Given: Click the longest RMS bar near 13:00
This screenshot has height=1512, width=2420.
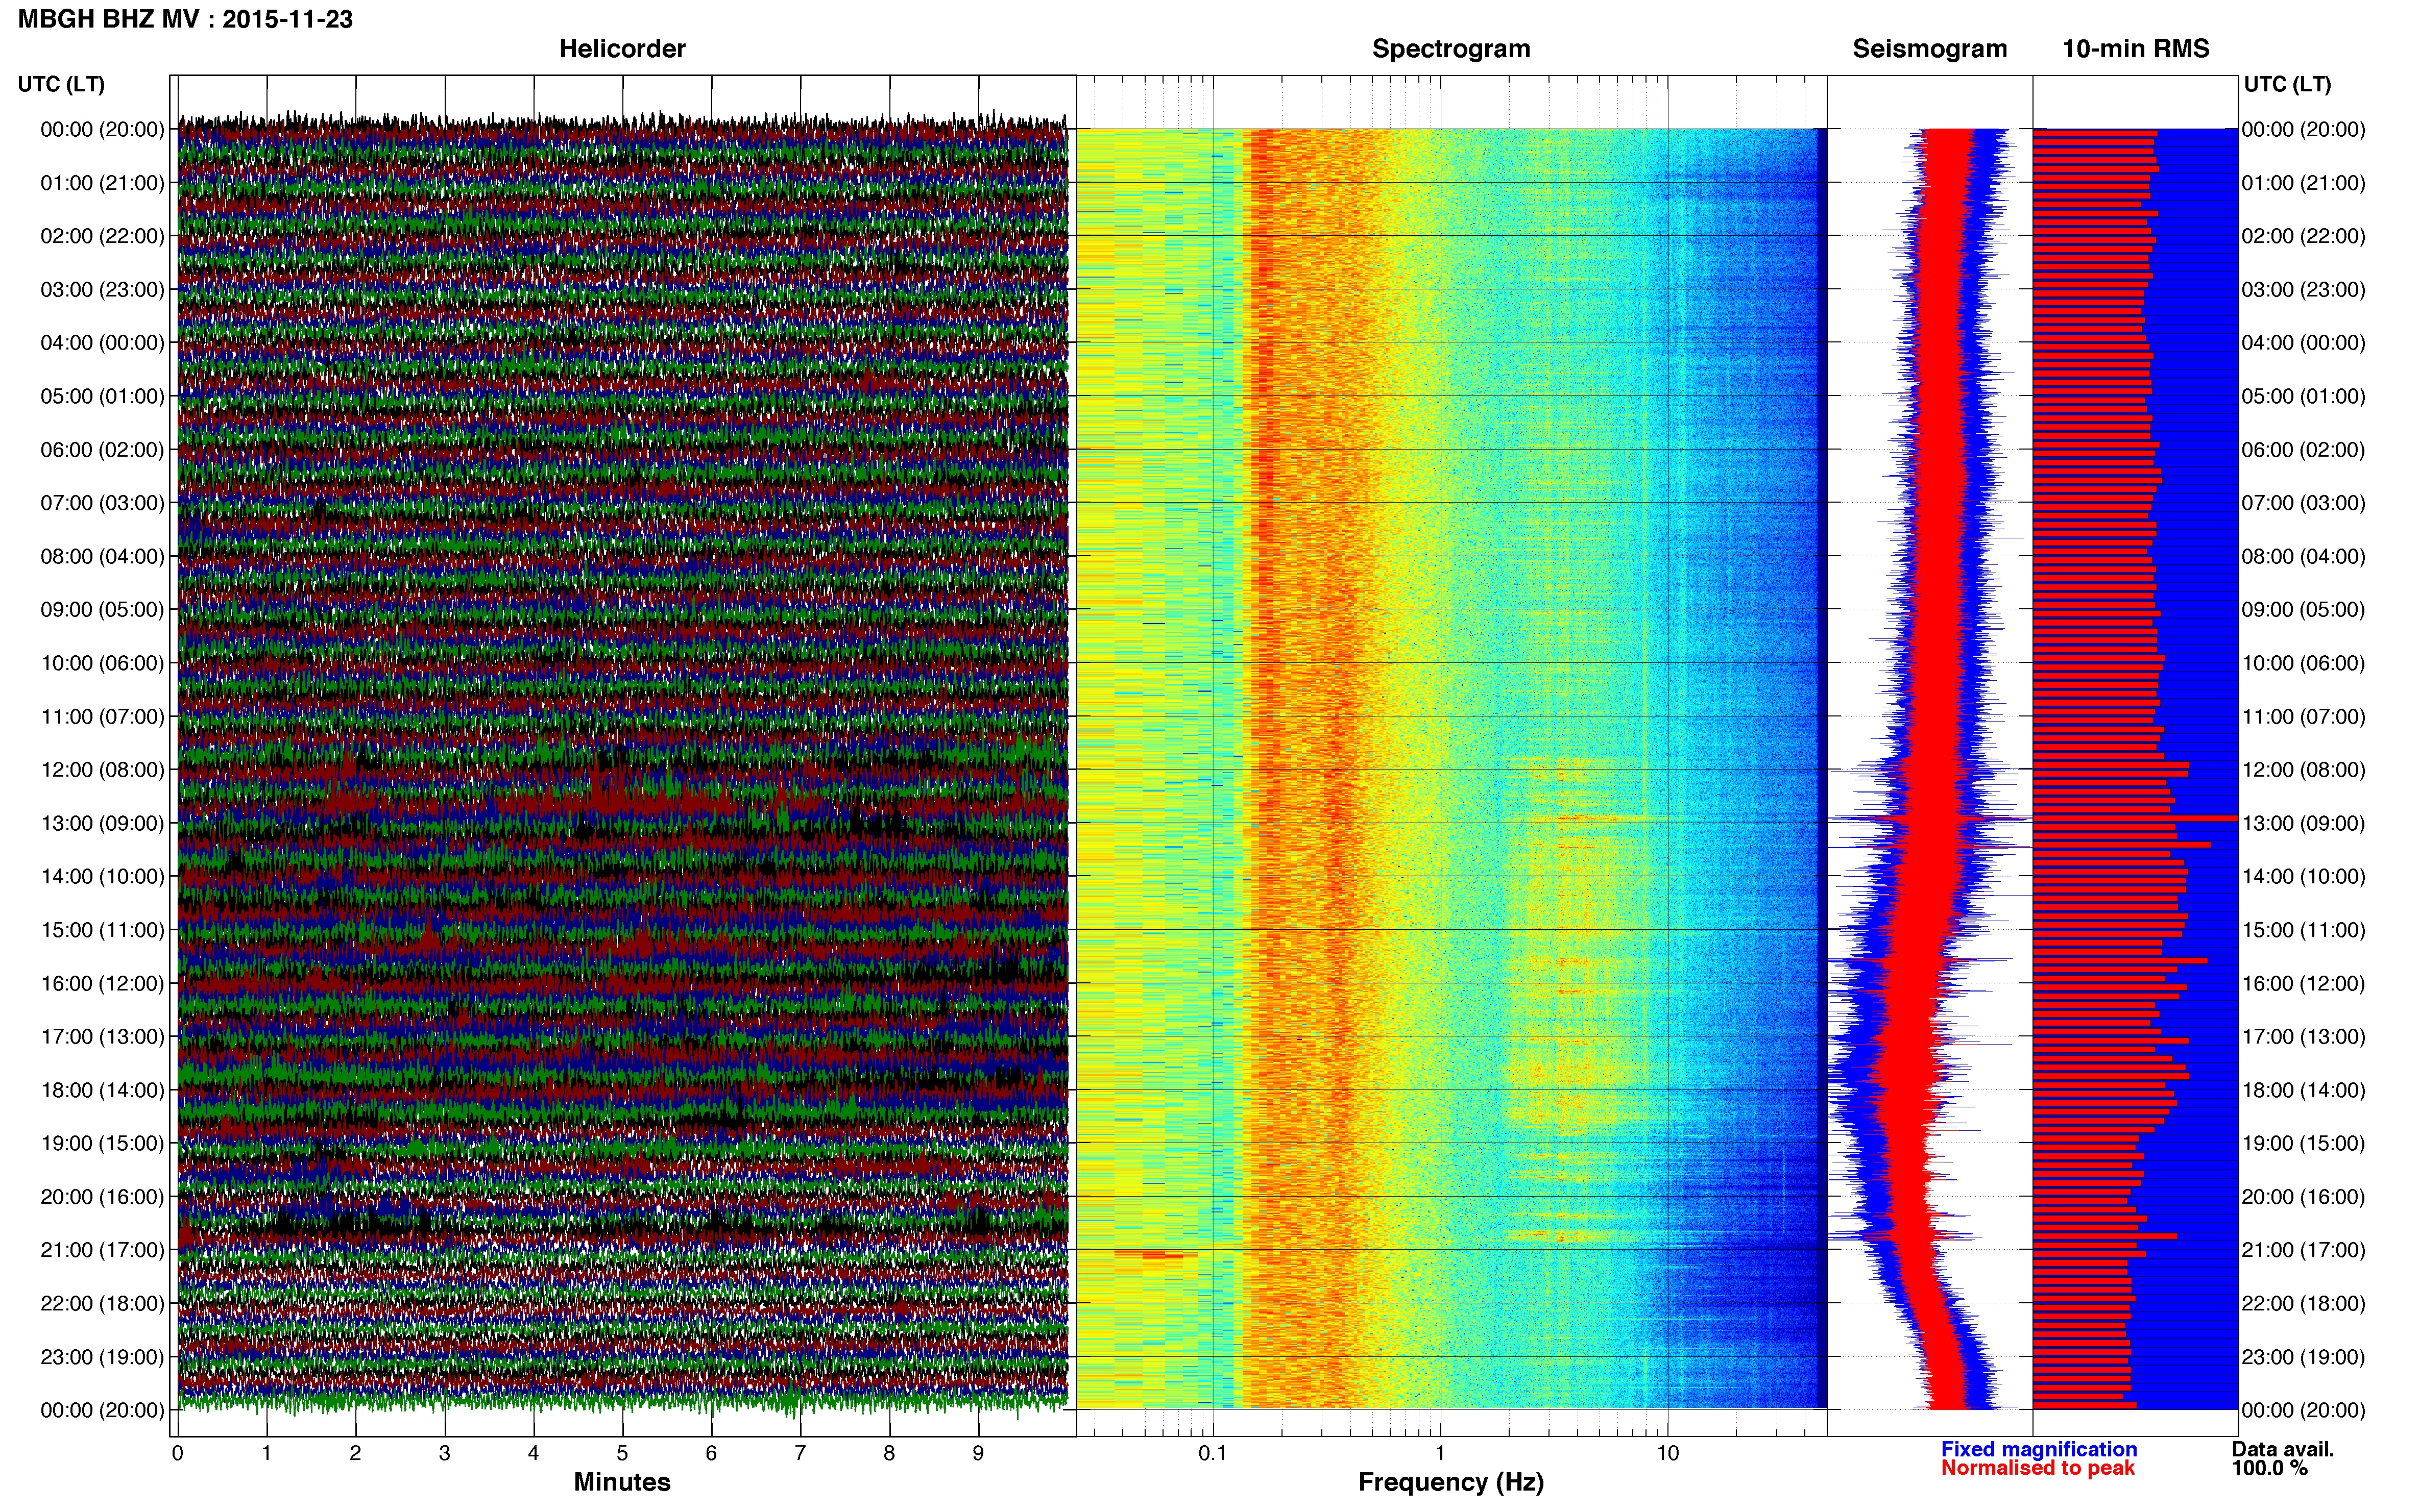Looking at the screenshot, I should click(x=2135, y=819).
